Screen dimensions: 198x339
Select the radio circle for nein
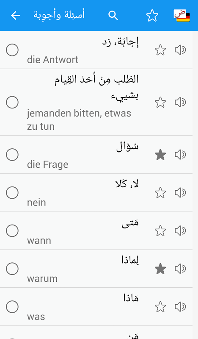click(12, 193)
